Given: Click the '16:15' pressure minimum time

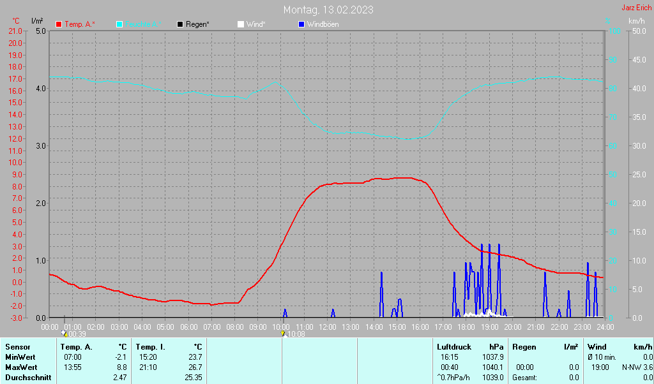Looking at the screenshot, I should (449, 357).
